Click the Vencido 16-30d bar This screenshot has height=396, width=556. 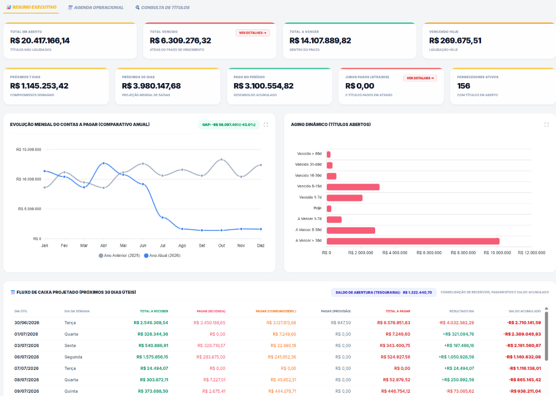point(332,177)
